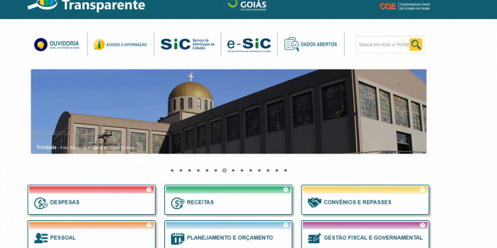This screenshot has height=248, width=497.
Task: Select the last carousel slide dot
Action: pyautogui.click(x=285, y=170)
